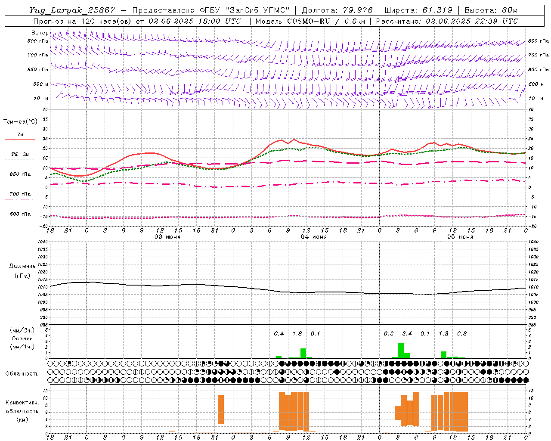Click the right temperature axis value -15
Viewport: 551px width, 441px height.
click(x=532, y=217)
